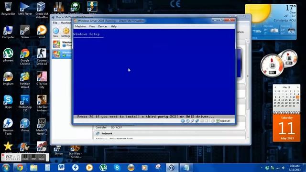Select the ImgBurn desktop shortcut
The width and height of the screenshot is (306, 172).
coord(8,78)
